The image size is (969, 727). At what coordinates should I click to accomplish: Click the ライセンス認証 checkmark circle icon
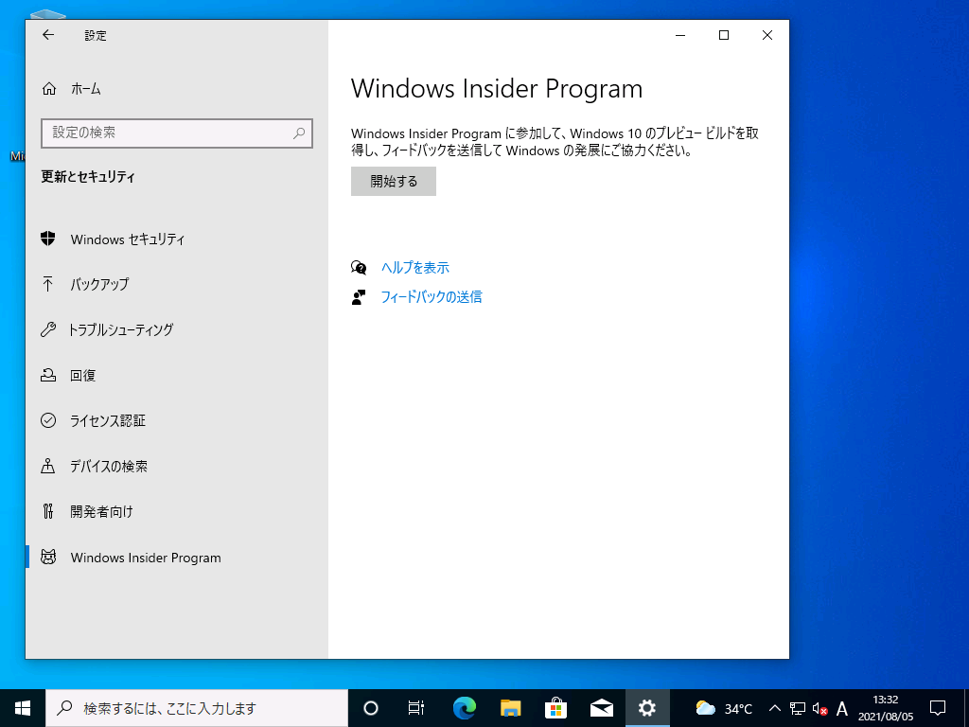pyautogui.click(x=48, y=421)
